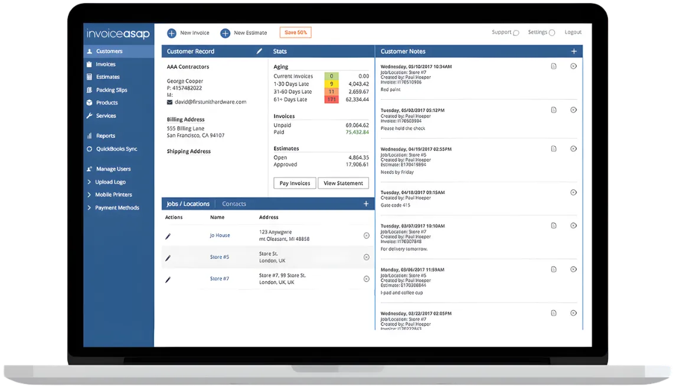673x387 pixels.
Task: Click the green Current Invoices count badge
Action: pos(331,76)
